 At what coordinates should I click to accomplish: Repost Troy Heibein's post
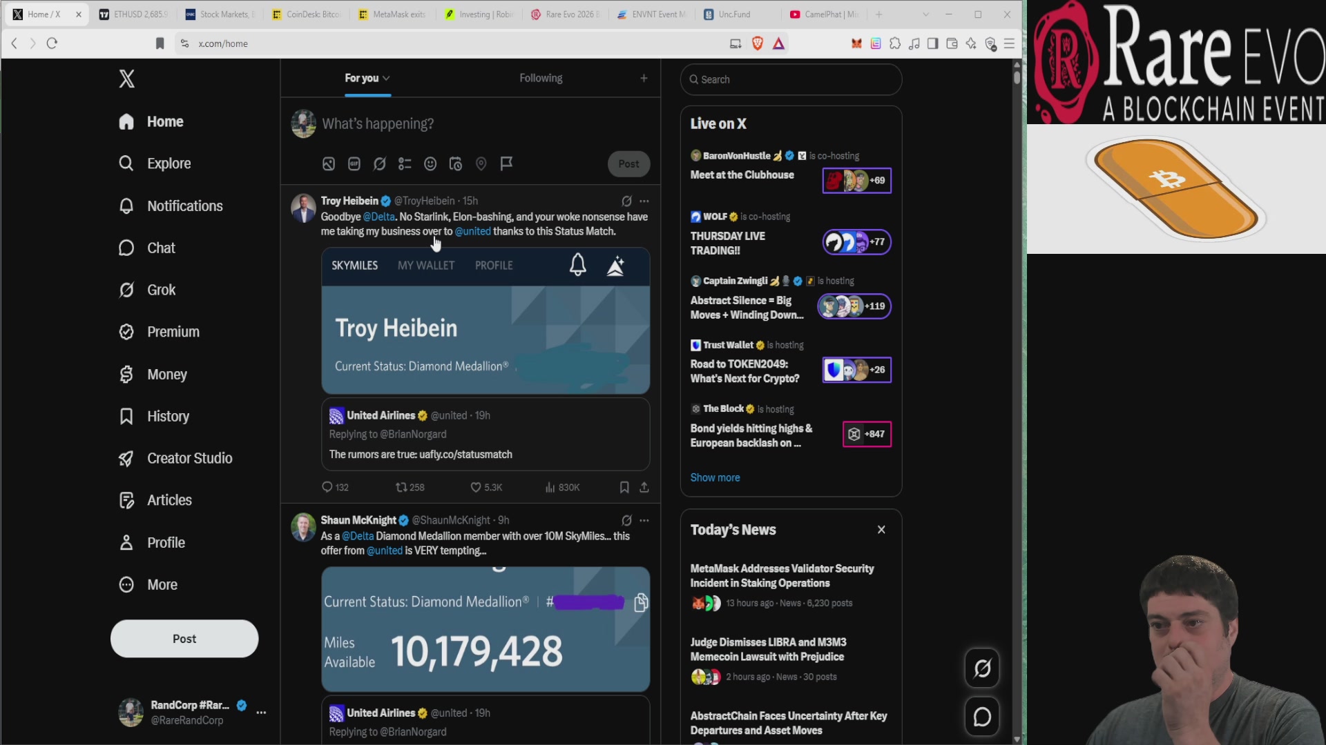point(410,487)
